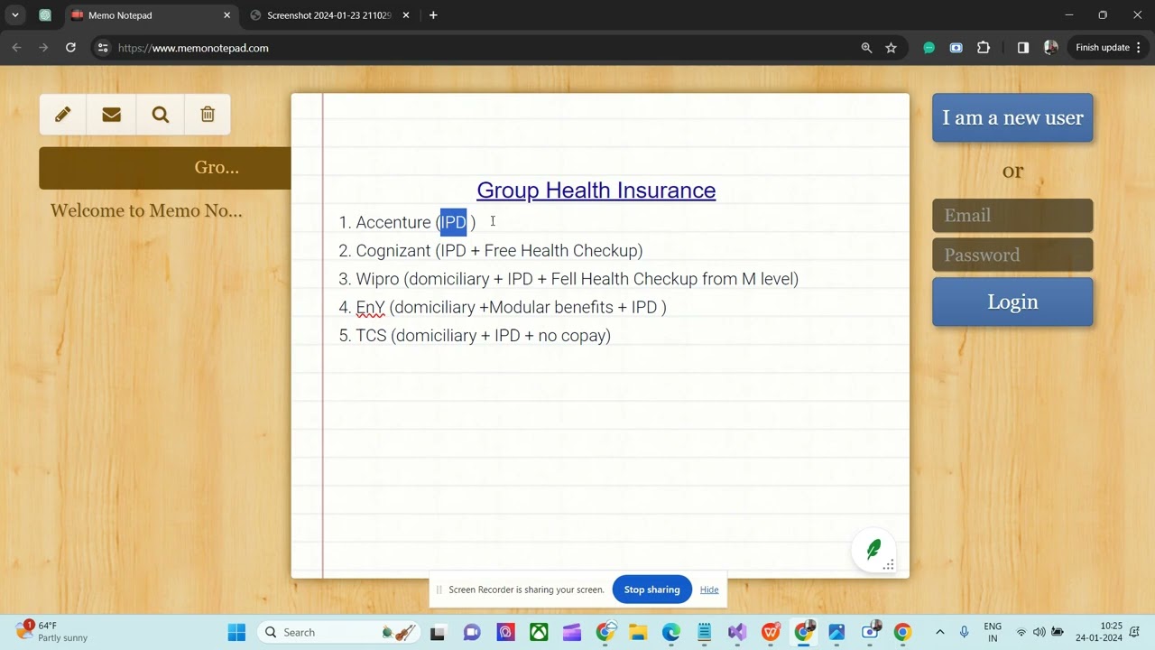Click the microphone icon in system tray
This screenshot has width=1155, height=650.
coord(964,632)
